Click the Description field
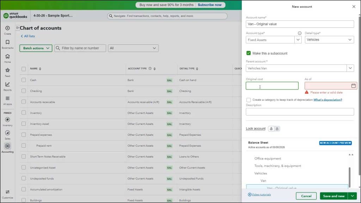Viewport: 361px width, 203px height. [300, 112]
